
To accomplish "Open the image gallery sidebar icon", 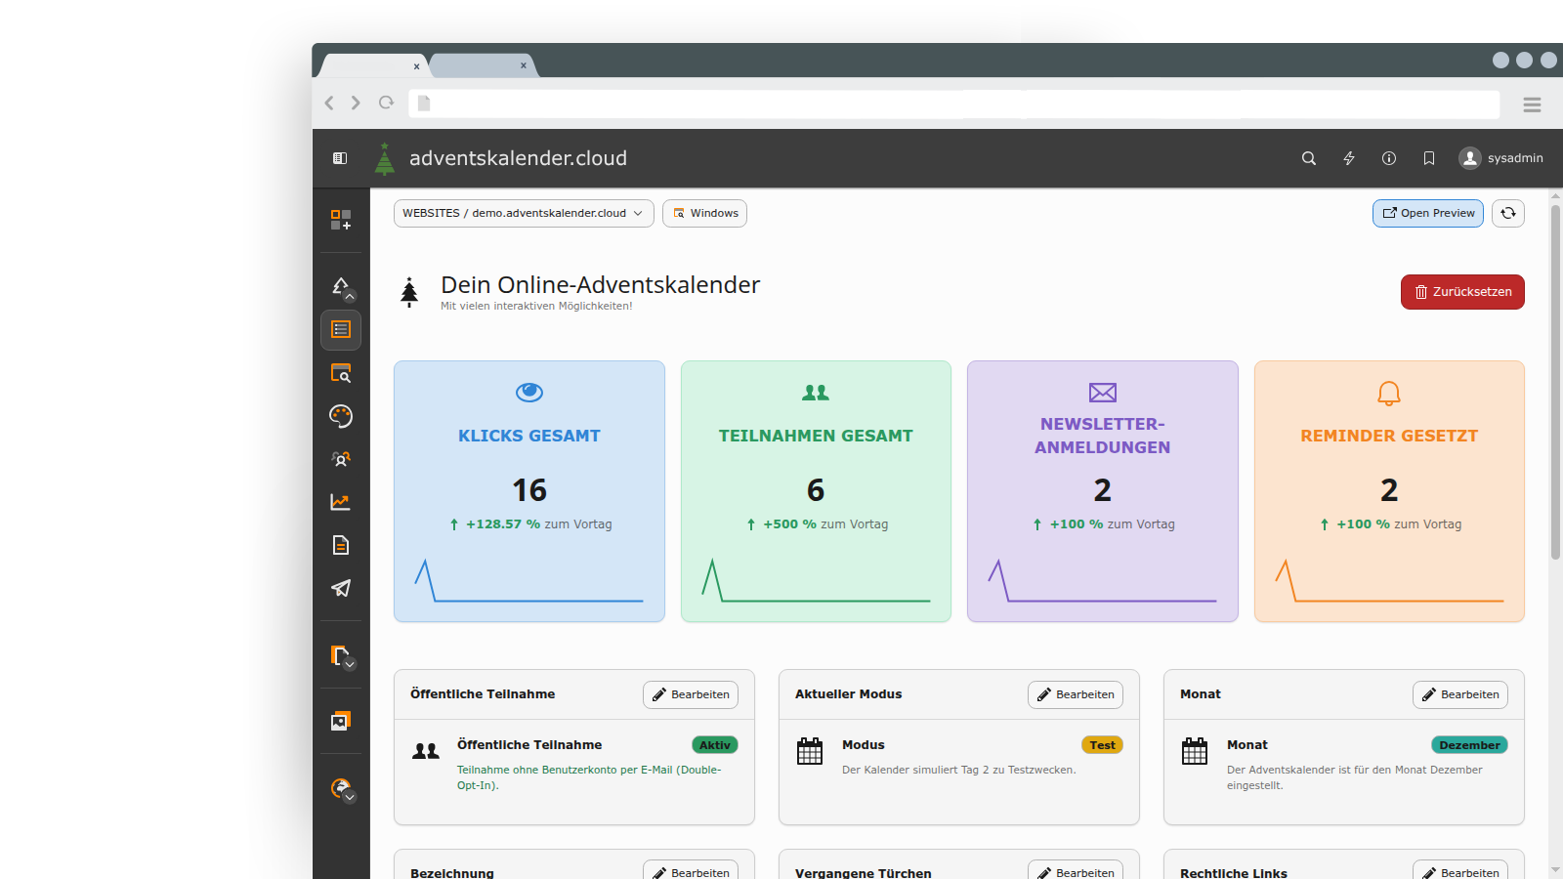I will pos(341,721).
